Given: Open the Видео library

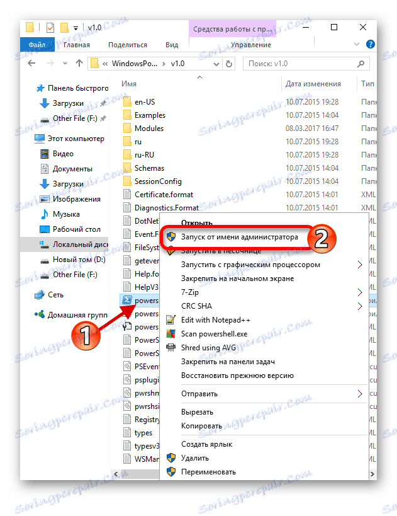Looking at the screenshot, I should pyautogui.click(x=57, y=154).
